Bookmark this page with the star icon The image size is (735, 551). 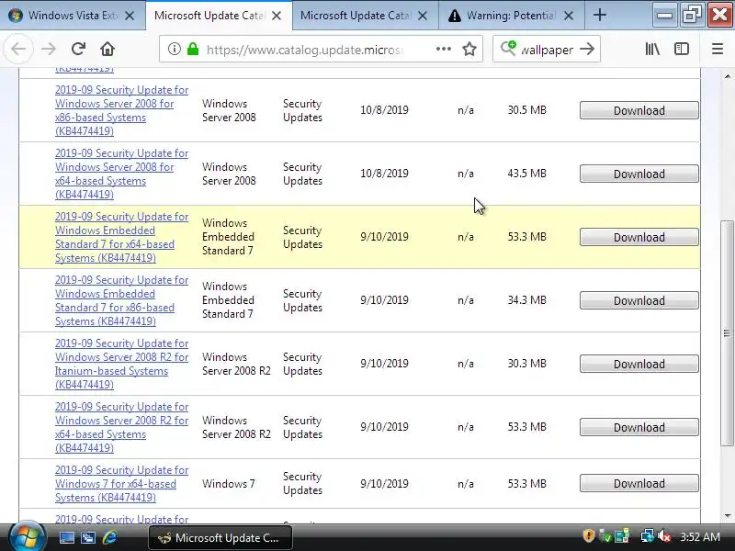(469, 49)
